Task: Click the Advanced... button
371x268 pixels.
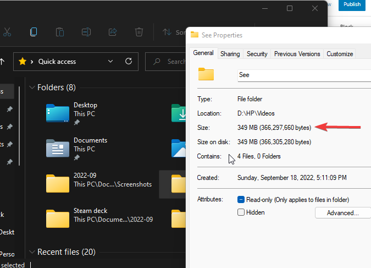Action: 343,213
